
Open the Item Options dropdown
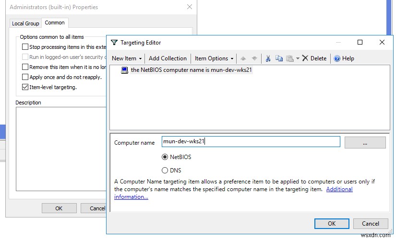click(214, 58)
